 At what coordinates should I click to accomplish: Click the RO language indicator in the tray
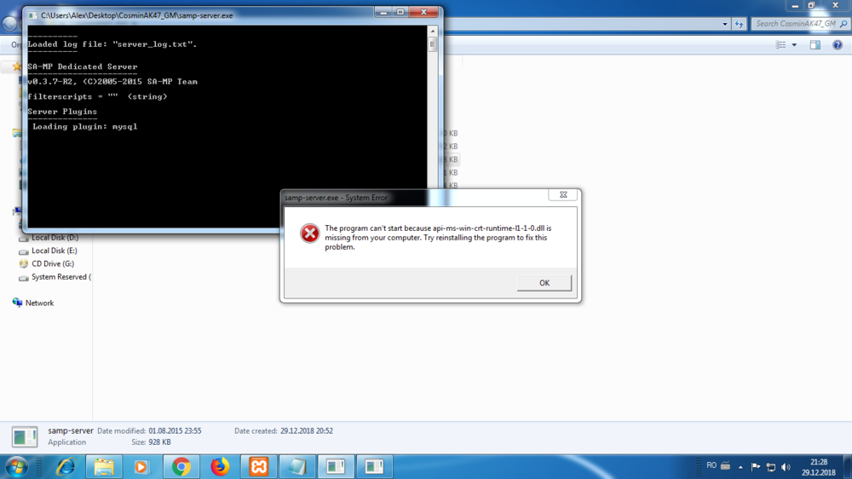point(711,465)
